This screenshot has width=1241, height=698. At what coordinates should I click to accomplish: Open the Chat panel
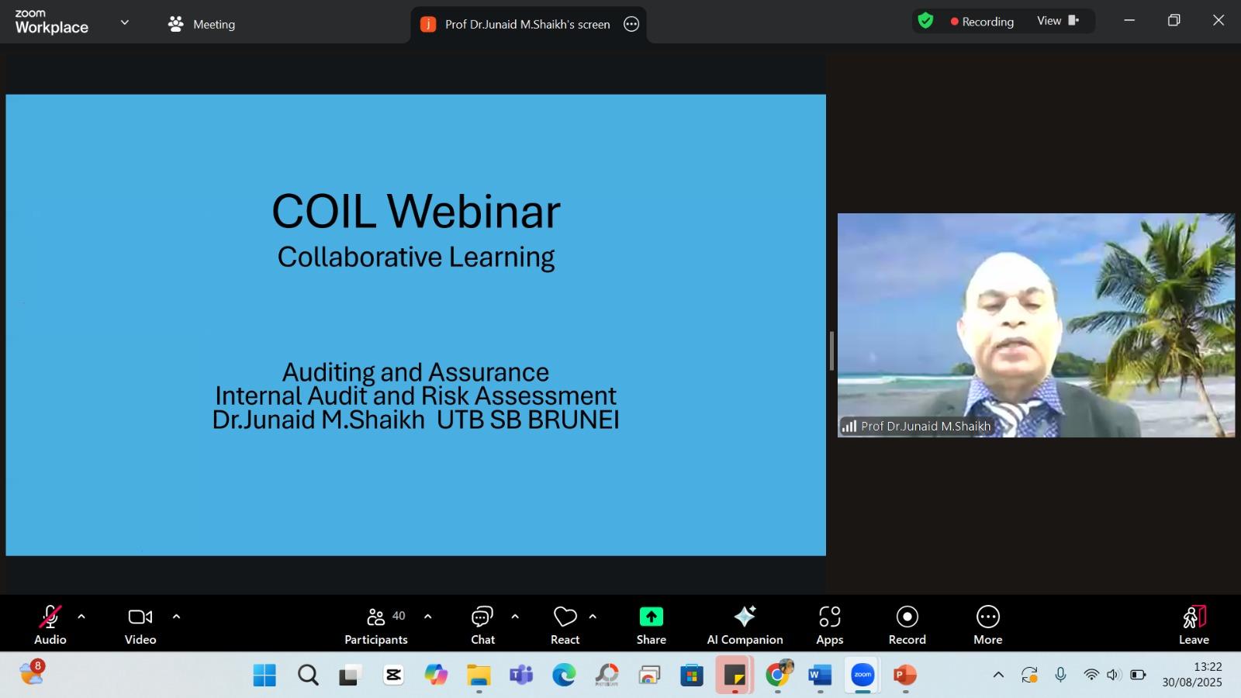(482, 625)
